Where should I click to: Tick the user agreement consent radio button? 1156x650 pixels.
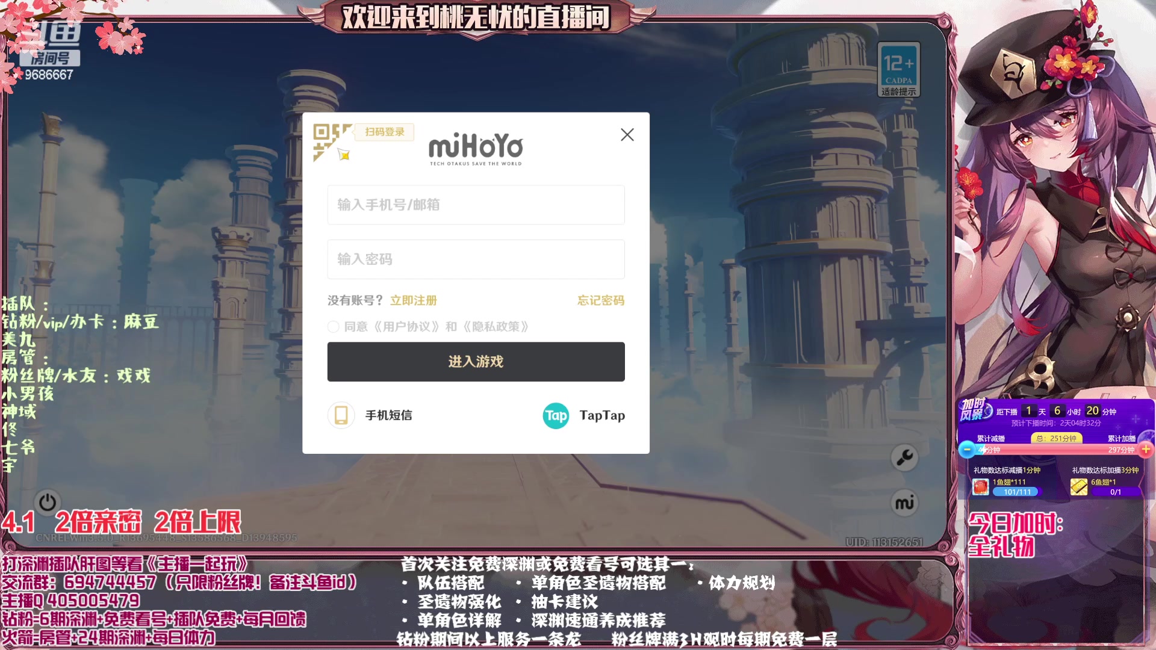point(333,327)
